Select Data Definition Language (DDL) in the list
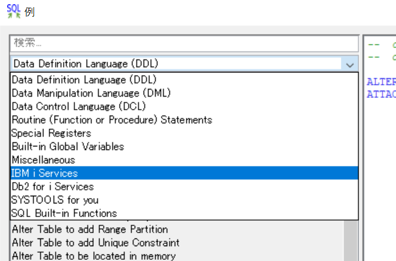Screen dimensions: 396x261 pos(184,79)
